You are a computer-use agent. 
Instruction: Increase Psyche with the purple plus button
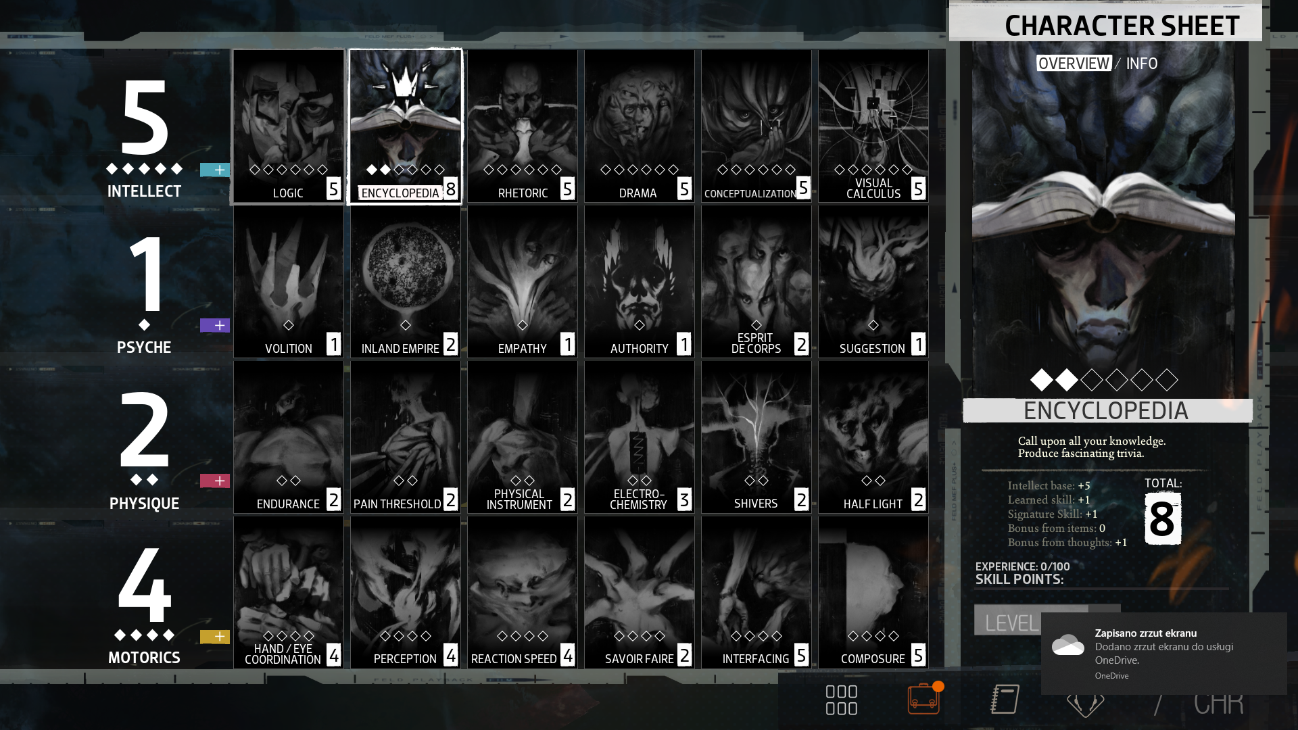215,325
